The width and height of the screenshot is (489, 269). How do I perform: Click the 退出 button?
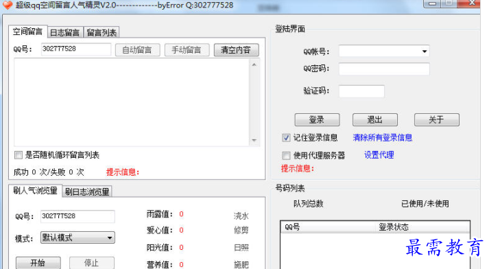pos(375,120)
